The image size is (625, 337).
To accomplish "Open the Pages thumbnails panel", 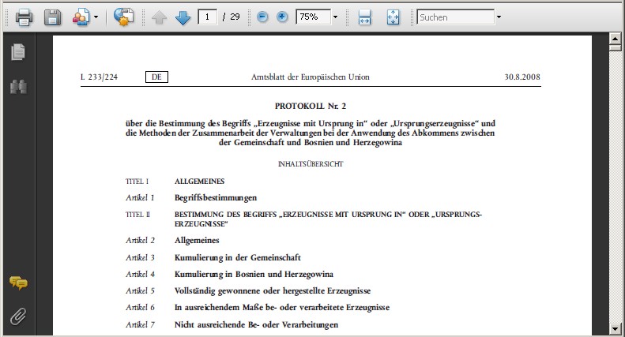I will tap(17, 52).
